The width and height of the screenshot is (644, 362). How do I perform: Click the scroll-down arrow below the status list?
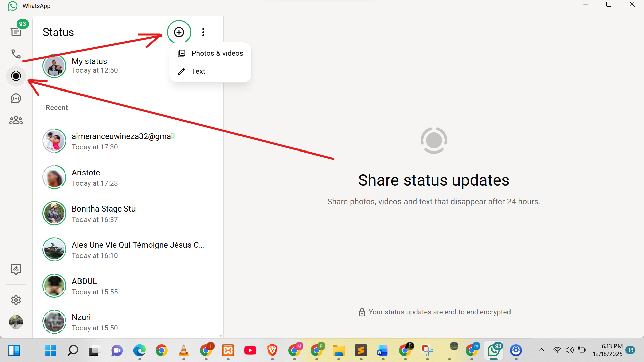click(221, 335)
